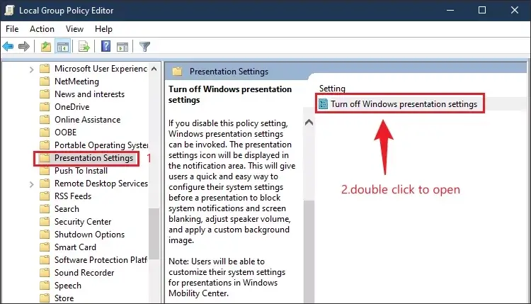Click the description pane scrollbar thumb
The height and width of the screenshot is (304, 531).
(309, 252)
